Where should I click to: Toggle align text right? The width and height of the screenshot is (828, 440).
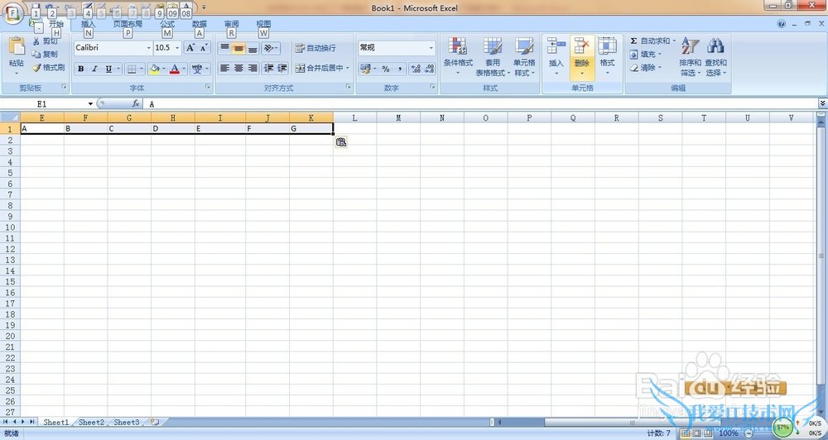(253, 68)
